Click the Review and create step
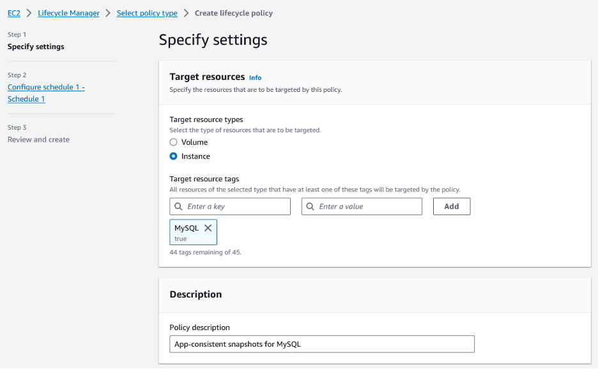This screenshot has height=369, width=598. [38, 139]
